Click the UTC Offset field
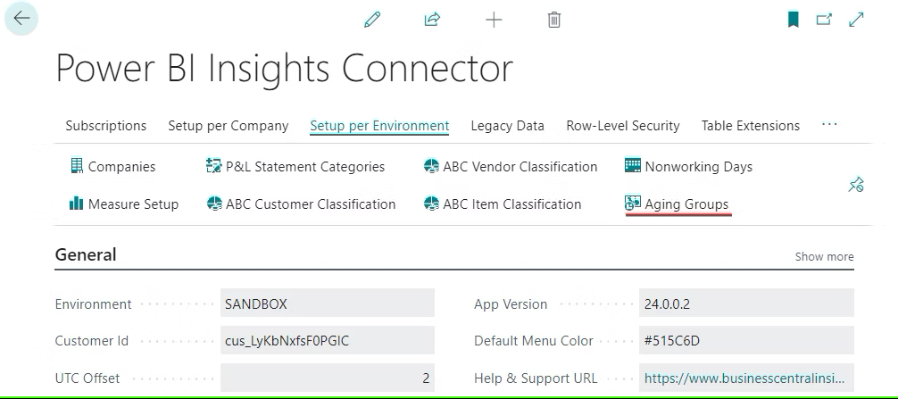The height and width of the screenshot is (399, 898). tap(328, 378)
